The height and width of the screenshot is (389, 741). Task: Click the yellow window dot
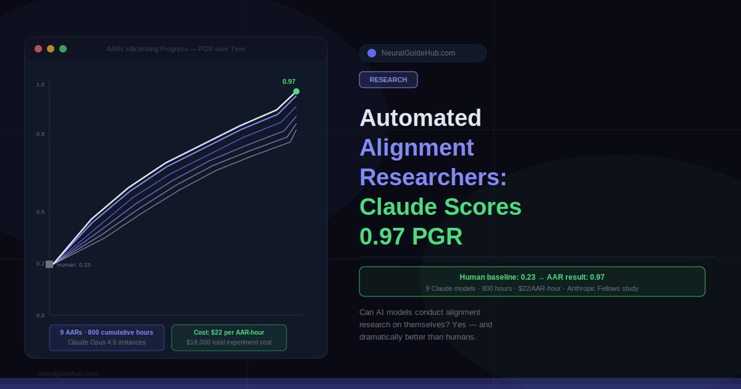[x=51, y=49]
